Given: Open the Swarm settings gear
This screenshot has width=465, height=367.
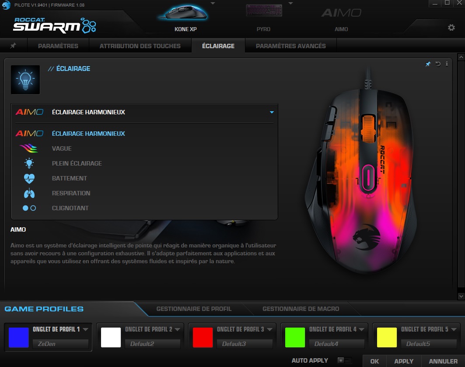Looking at the screenshot, I should [x=451, y=27].
